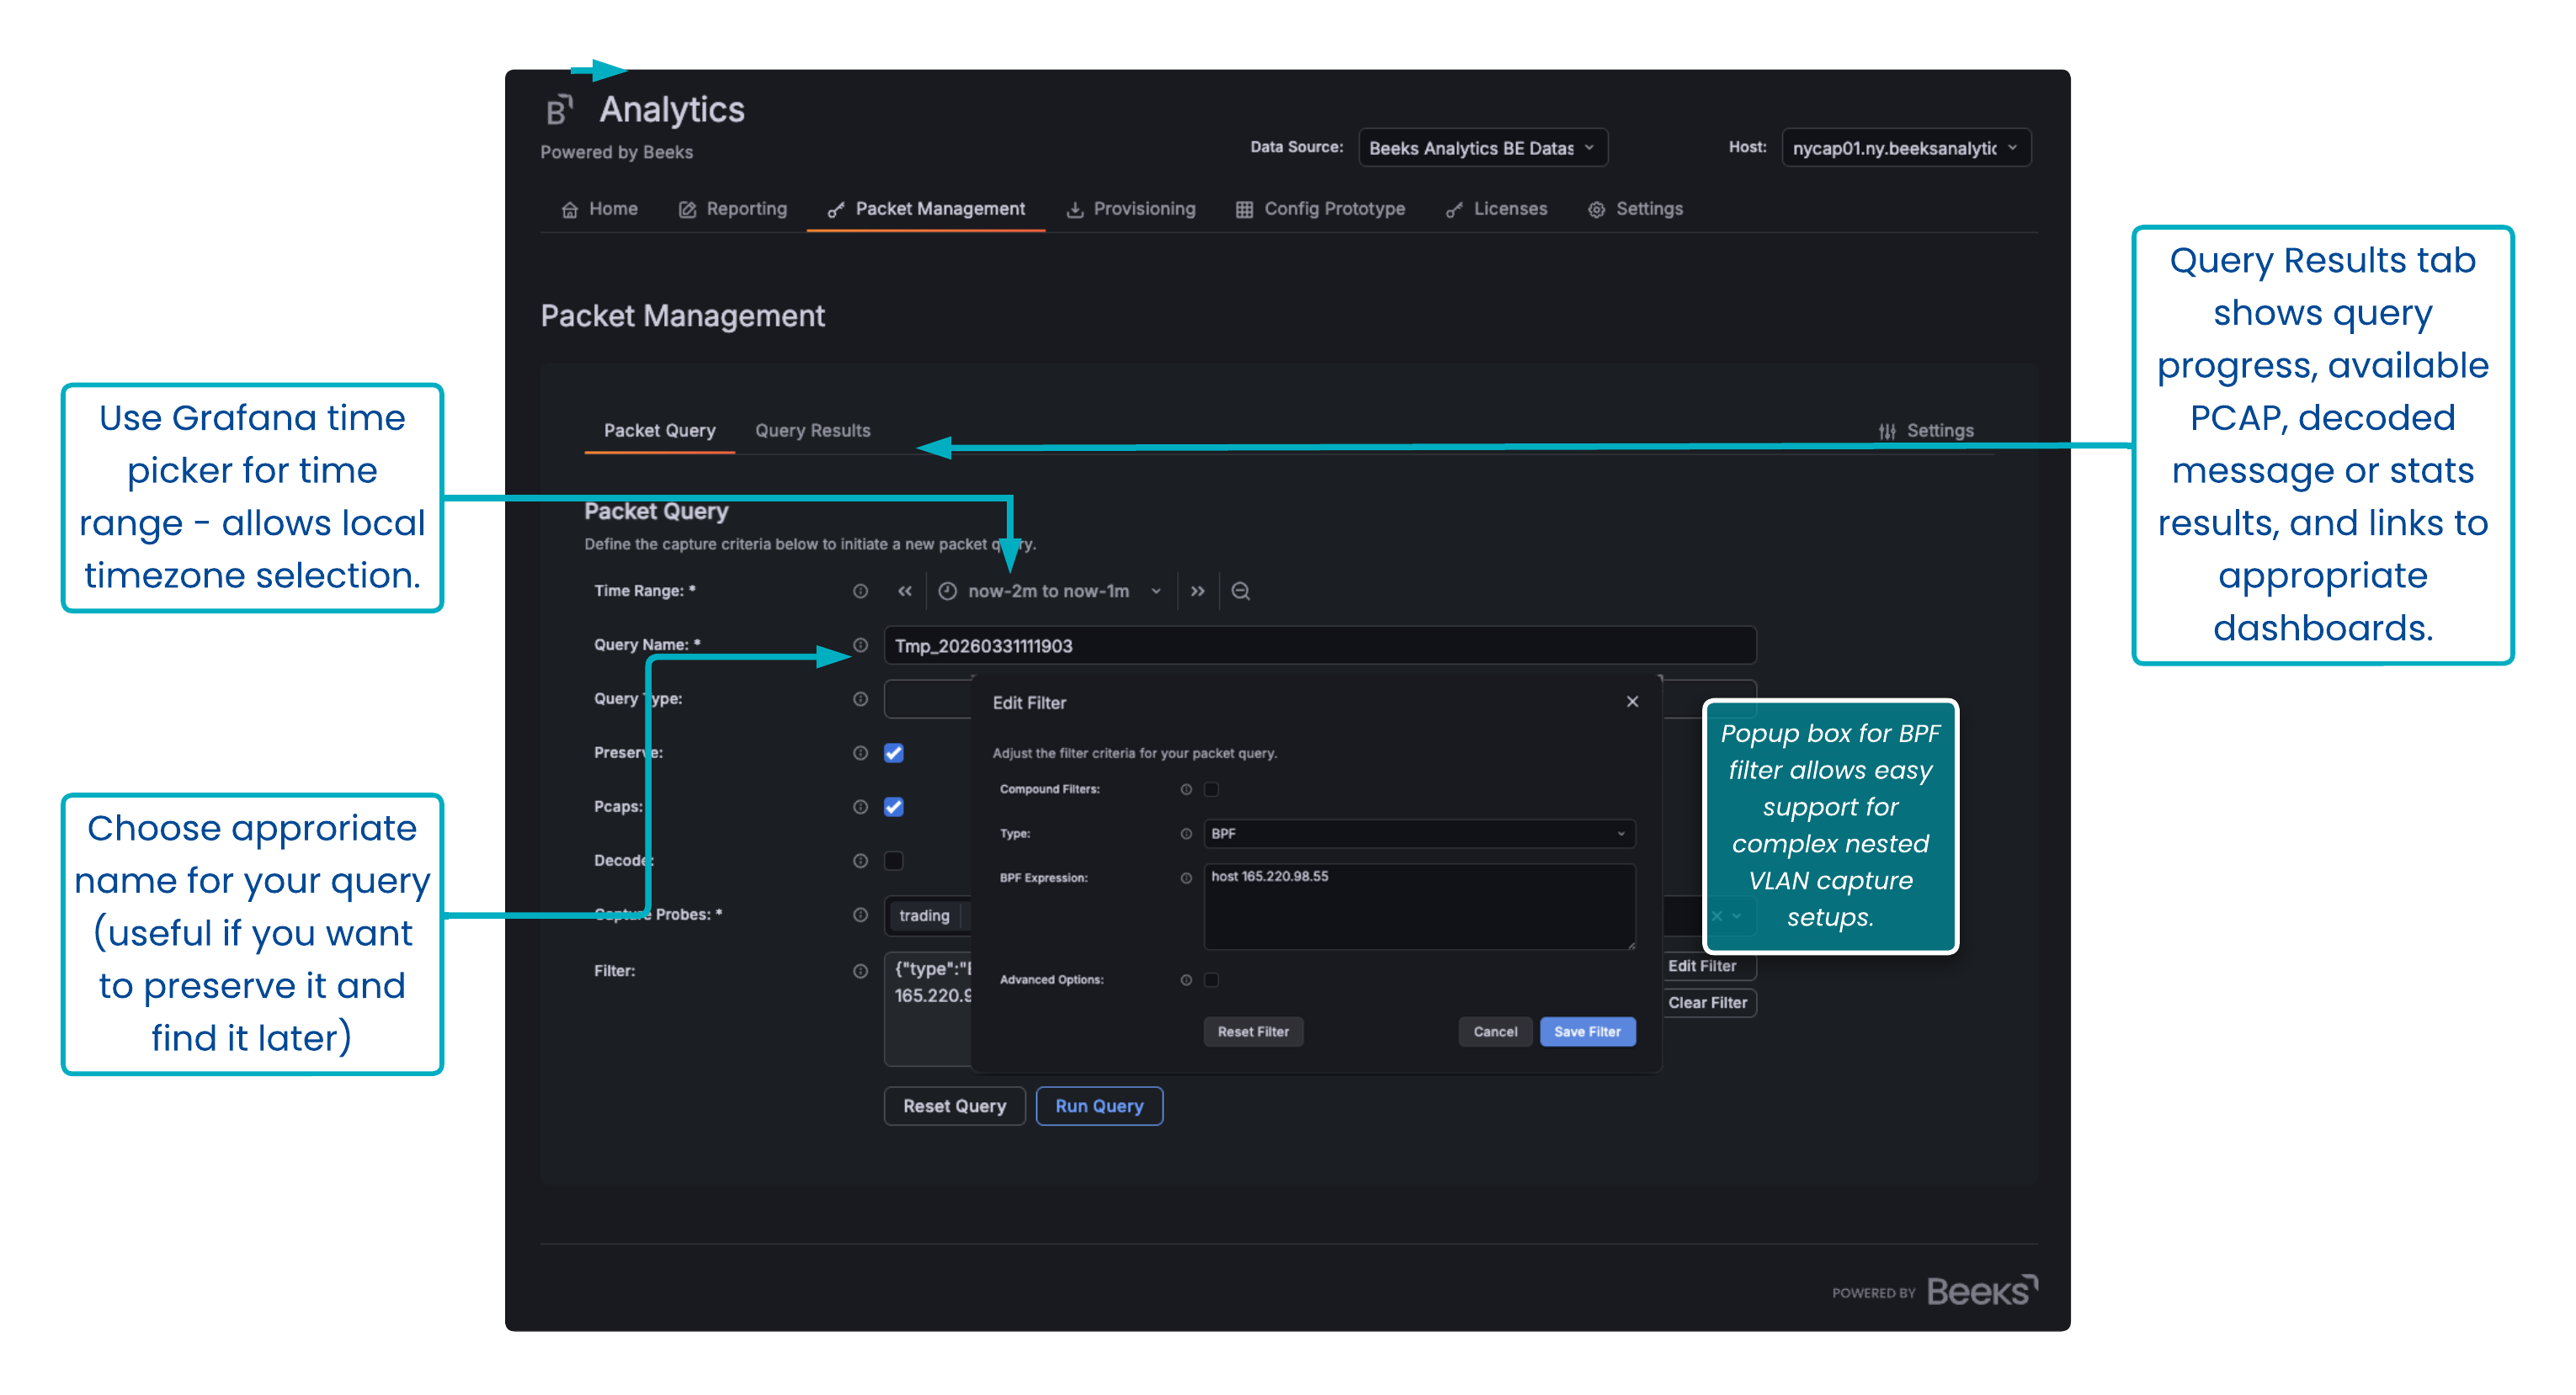Switch to the Query Results tab

[x=812, y=431]
